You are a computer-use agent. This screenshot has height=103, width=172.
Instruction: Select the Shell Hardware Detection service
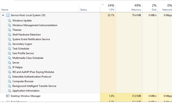pos(26,35)
